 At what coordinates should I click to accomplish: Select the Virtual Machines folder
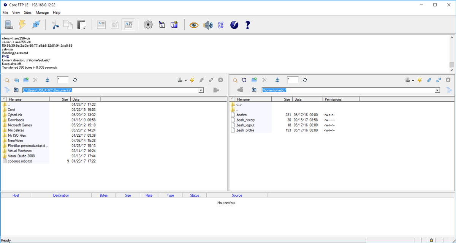[x=20, y=151]
